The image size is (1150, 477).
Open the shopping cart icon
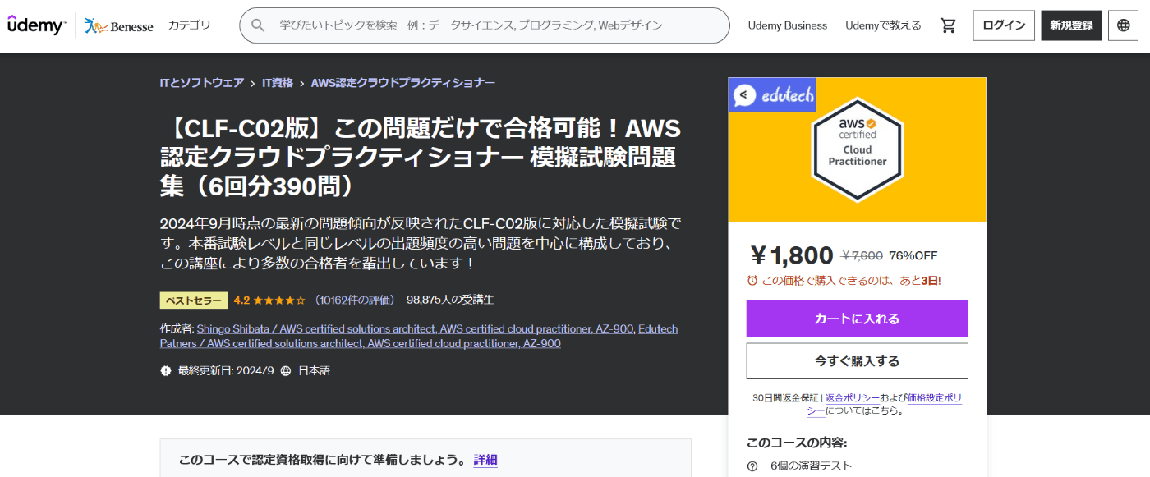(x=948, y=25)
